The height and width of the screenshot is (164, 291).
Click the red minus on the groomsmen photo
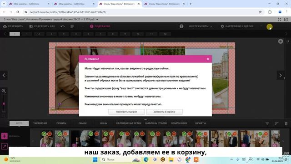[x=235, y=133]
